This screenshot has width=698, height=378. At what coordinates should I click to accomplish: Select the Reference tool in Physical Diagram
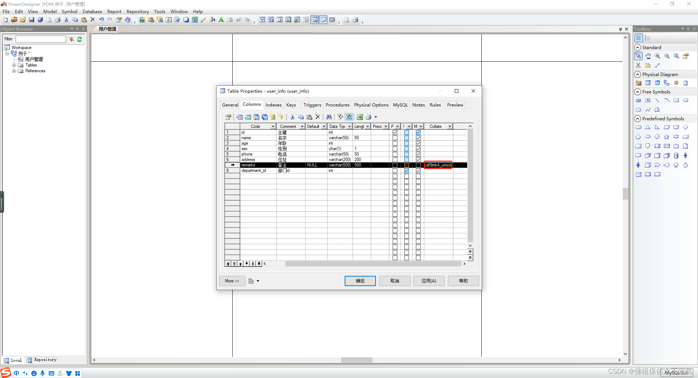(667, 83)
